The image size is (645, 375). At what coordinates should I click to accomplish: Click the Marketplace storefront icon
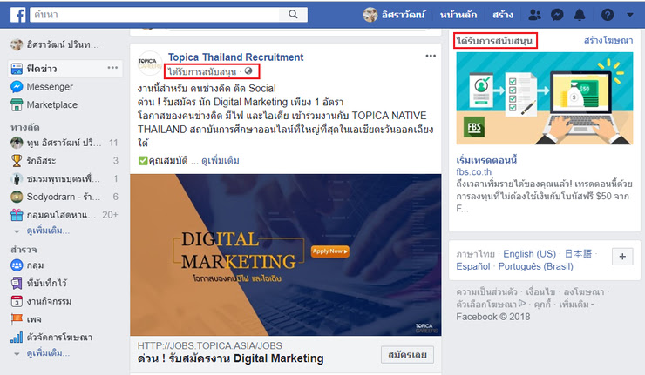(x=17, y=104)
